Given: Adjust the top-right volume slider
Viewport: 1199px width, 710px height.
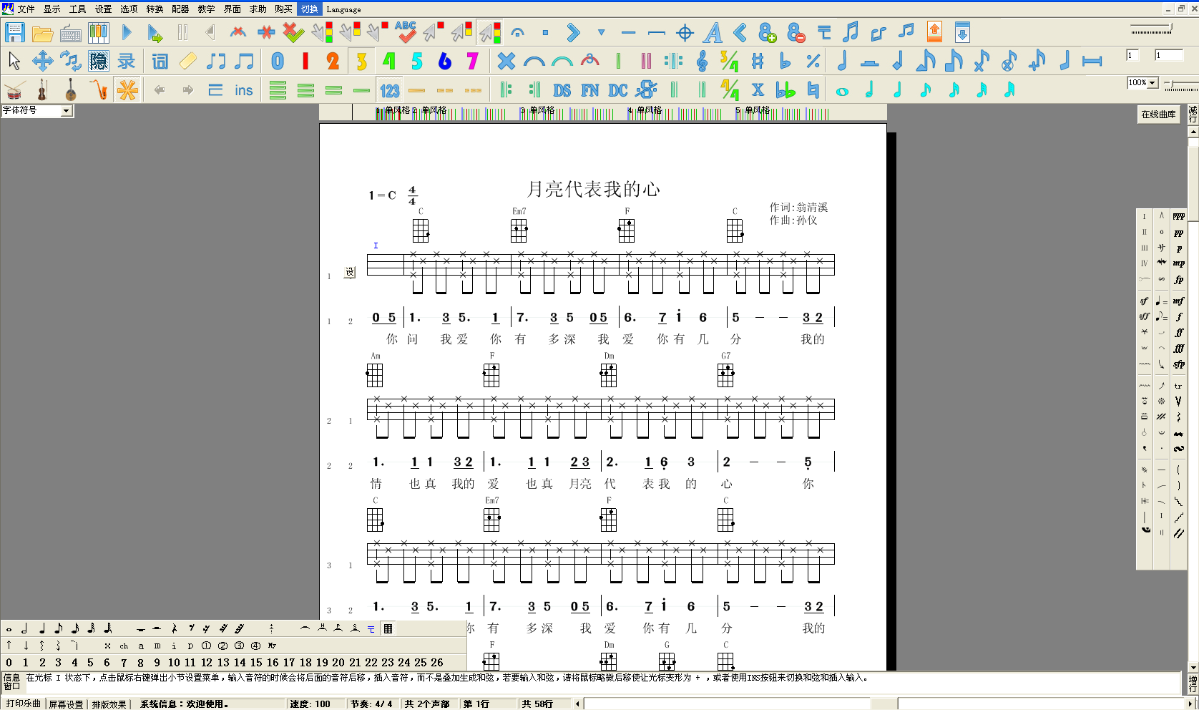Looking at the screenshot, I should [1152, 30].
